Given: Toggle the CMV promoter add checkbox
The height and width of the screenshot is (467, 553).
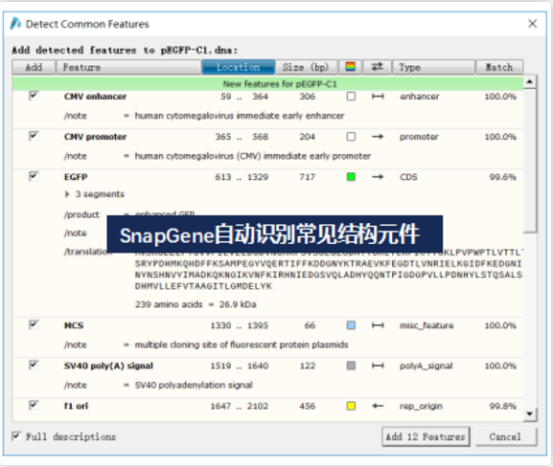Looking at the screenshot, I should pos(34,136).
